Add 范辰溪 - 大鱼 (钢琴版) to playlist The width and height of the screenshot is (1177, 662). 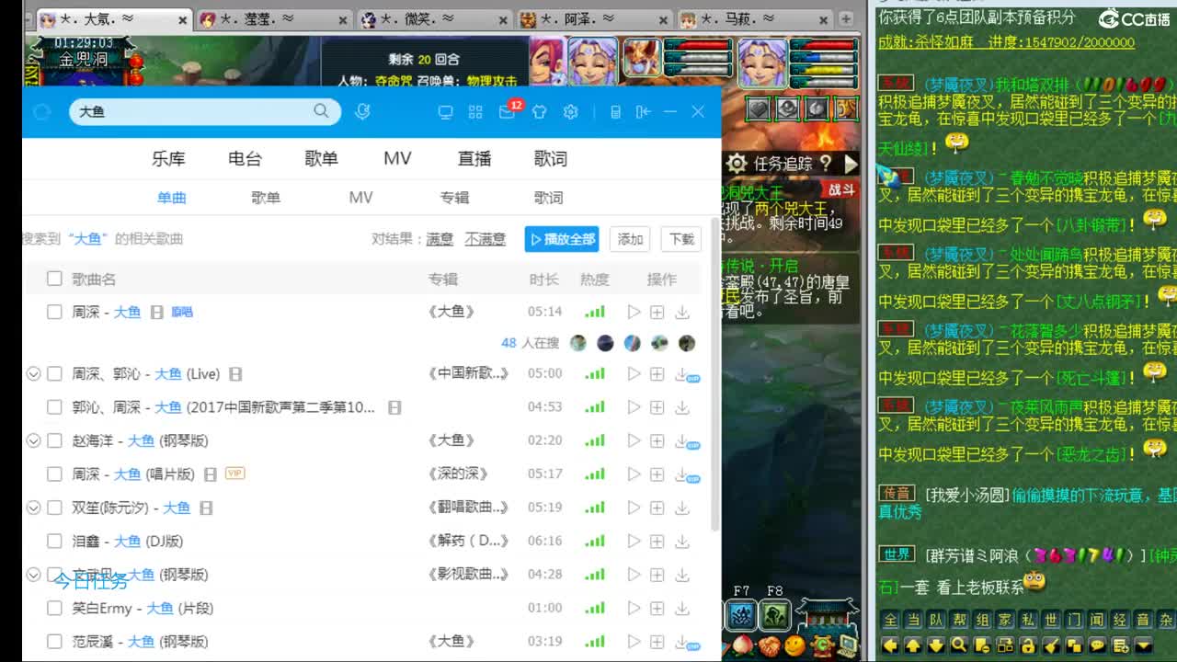[657, 642]
